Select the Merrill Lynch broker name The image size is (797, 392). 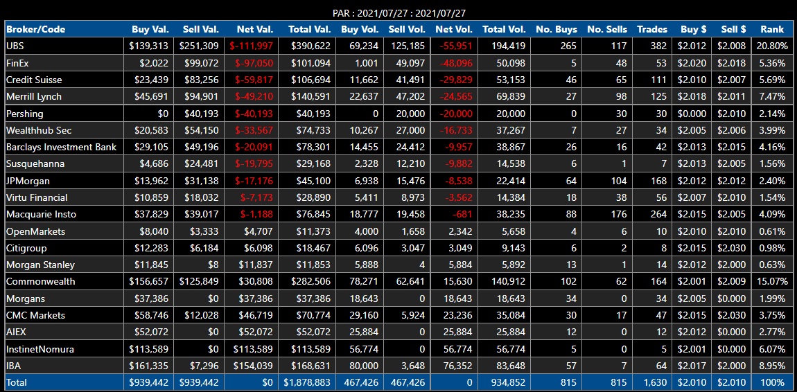click(33, 96)
